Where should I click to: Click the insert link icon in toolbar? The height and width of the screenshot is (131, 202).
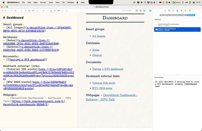click(62, 11)
